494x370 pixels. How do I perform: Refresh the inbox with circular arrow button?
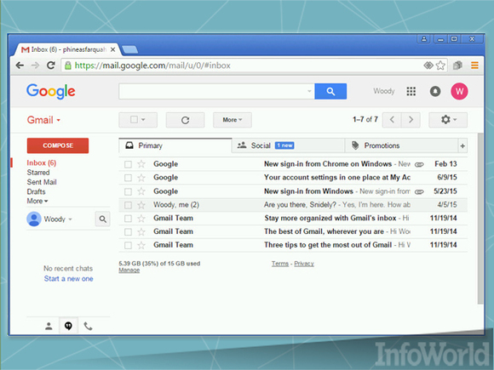click(x=186, y=120)
